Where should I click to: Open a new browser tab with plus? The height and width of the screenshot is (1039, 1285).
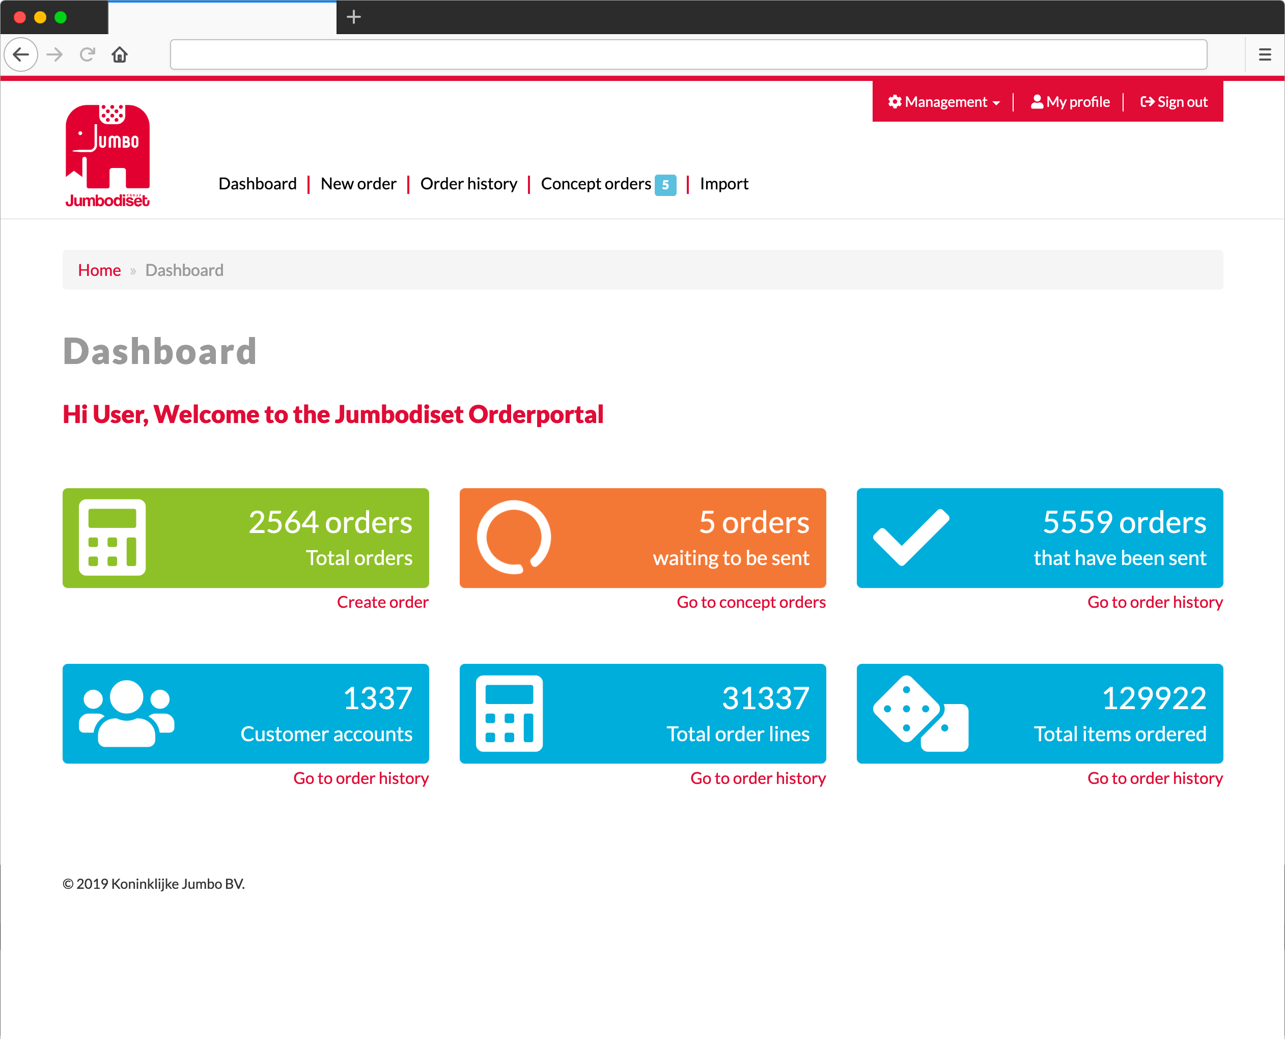pos(354,17)
